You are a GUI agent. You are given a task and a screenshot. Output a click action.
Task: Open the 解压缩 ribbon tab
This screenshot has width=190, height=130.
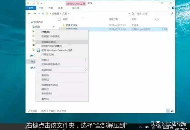(76, 8)
